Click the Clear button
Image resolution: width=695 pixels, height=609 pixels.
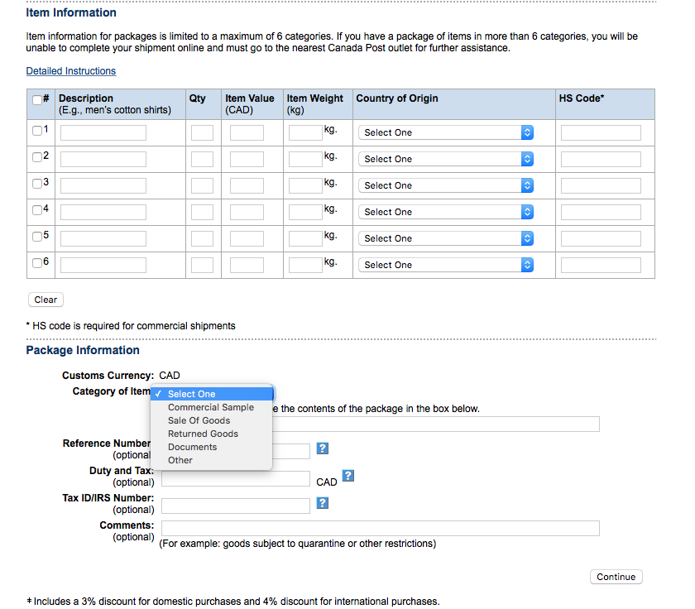click(x=46, y=300)
